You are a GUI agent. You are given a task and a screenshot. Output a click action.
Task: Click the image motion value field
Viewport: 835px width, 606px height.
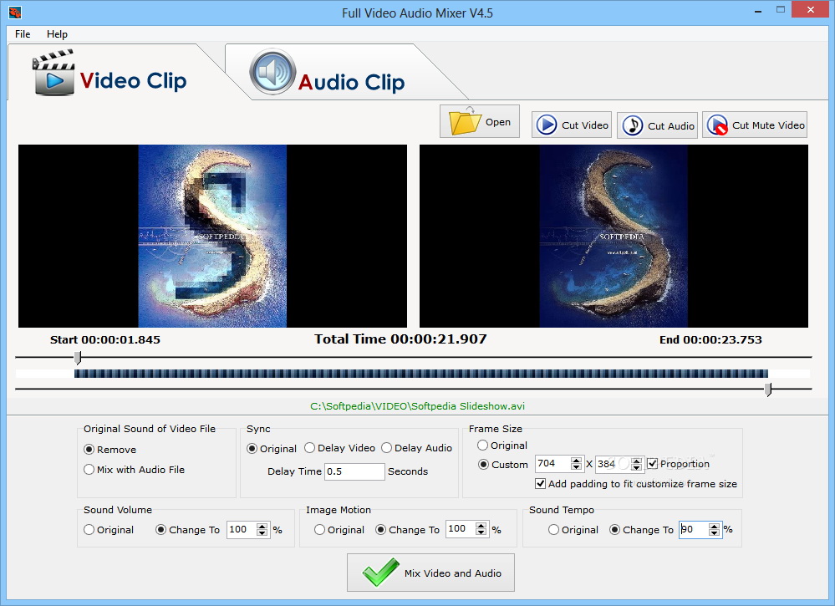pos(461,529)
